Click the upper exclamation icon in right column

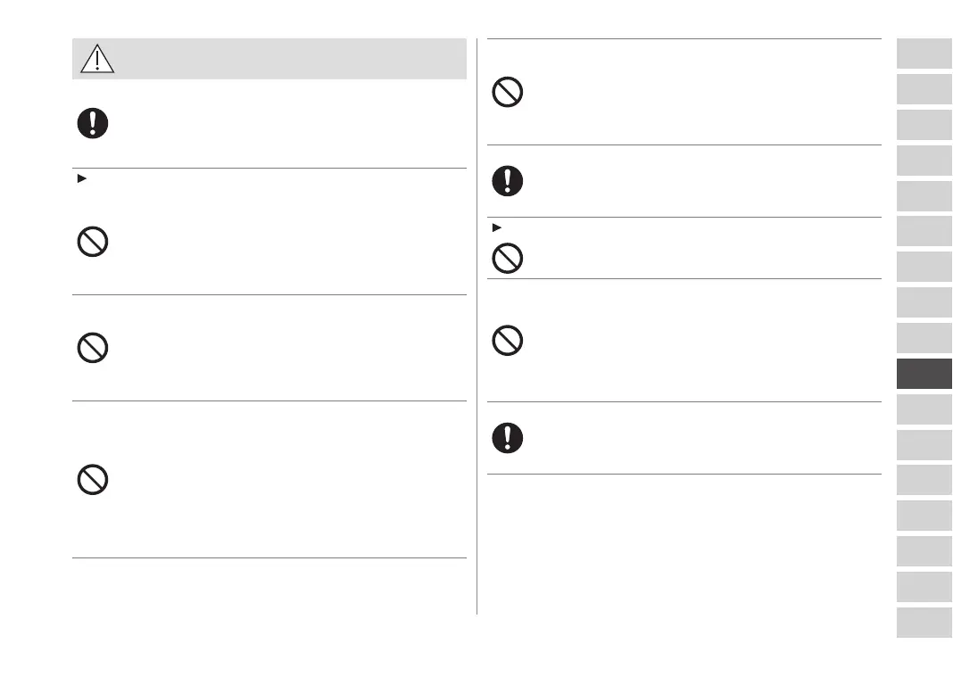tap(508, 181)
